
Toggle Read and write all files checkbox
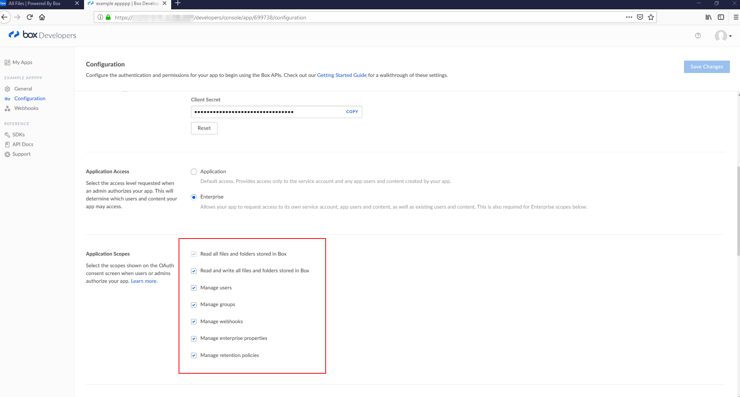194,271
